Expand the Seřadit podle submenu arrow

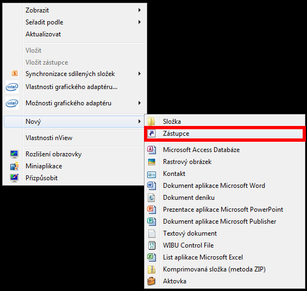[140, 22]
